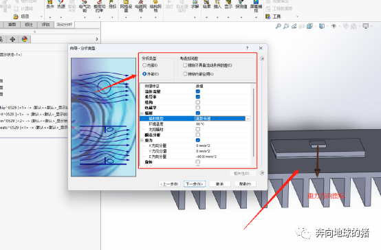Select the 外部 external analysis radio button
The height and width of the screenshot is (250, 381).
tap(144, 73)
